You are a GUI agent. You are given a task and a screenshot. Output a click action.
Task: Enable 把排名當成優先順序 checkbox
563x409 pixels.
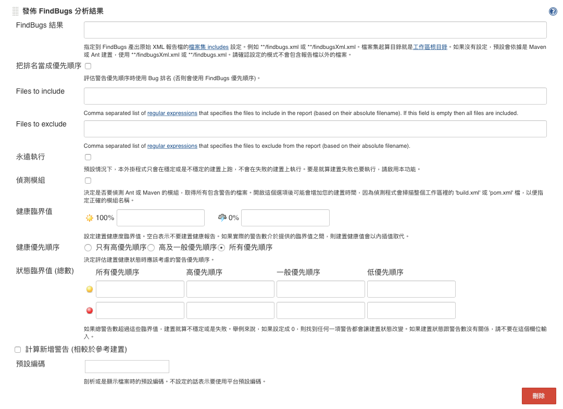[88, 66]
